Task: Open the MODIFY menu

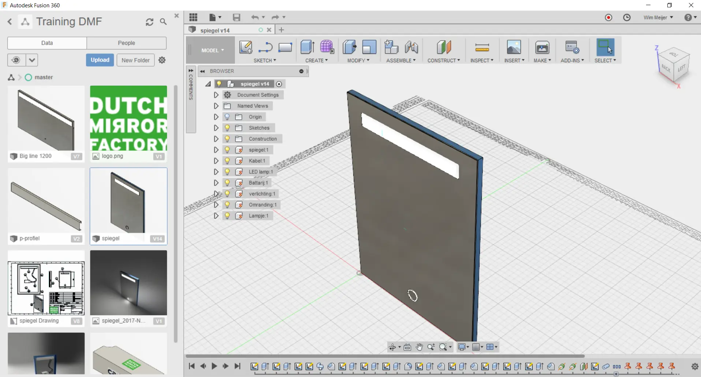Action: [x=358, y=60]
